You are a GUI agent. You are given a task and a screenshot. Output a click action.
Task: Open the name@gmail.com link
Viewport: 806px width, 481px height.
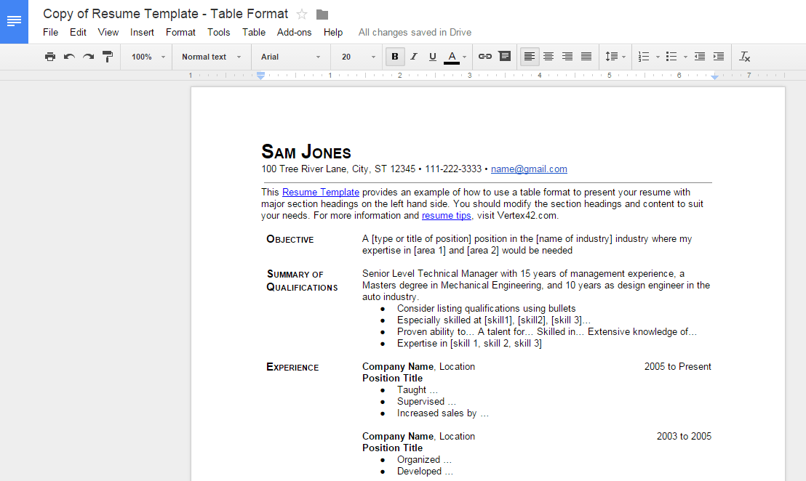(529, 169)
